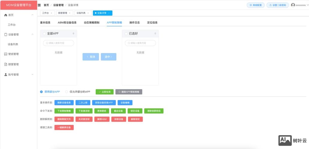Expand the 账号管理 sidebar section
Screen dimensions: 309x149
[x=33, y=74]
